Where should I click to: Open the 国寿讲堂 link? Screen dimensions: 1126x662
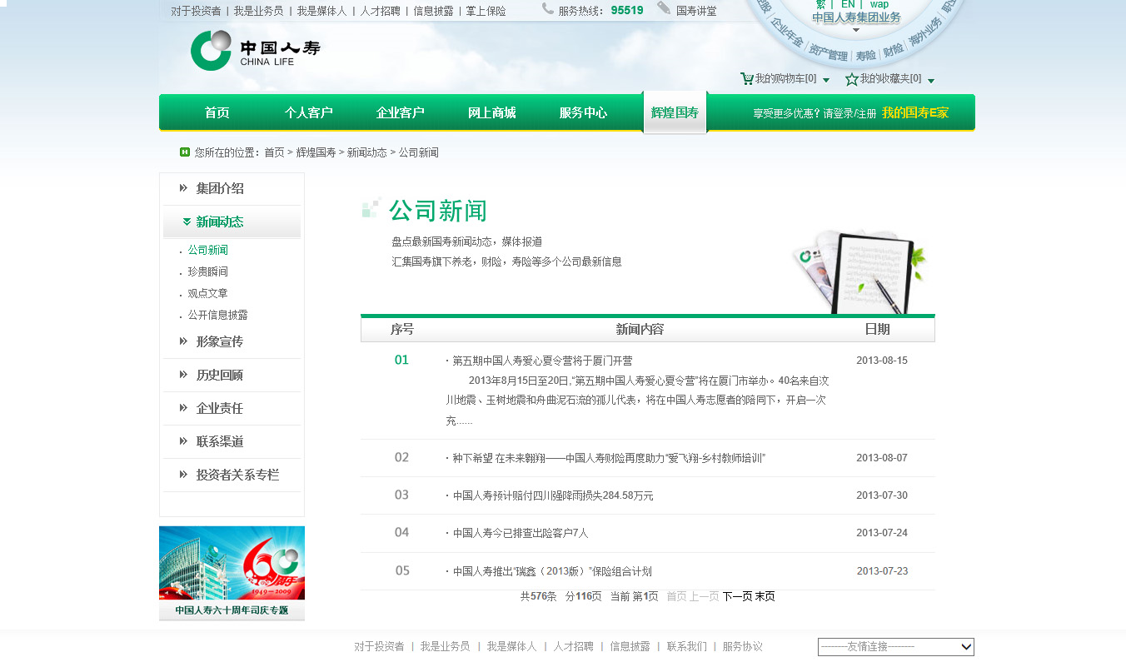(x=696, y=12)
